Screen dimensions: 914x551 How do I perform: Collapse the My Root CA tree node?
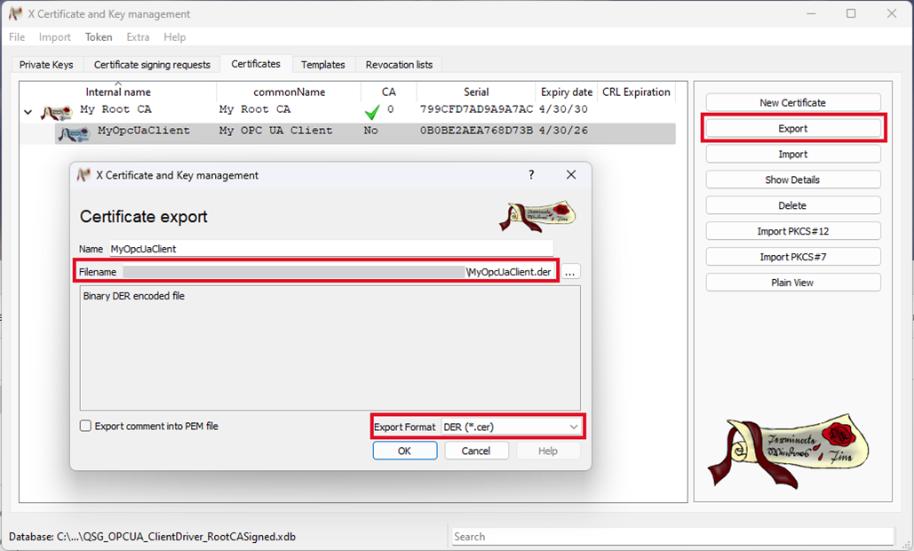click(x=28, y=112)
